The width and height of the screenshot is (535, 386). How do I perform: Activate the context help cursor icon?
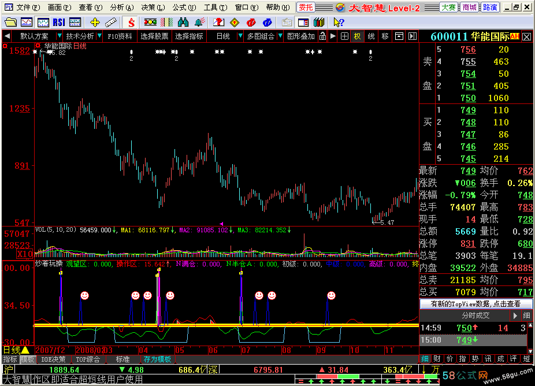coord(339,23)
